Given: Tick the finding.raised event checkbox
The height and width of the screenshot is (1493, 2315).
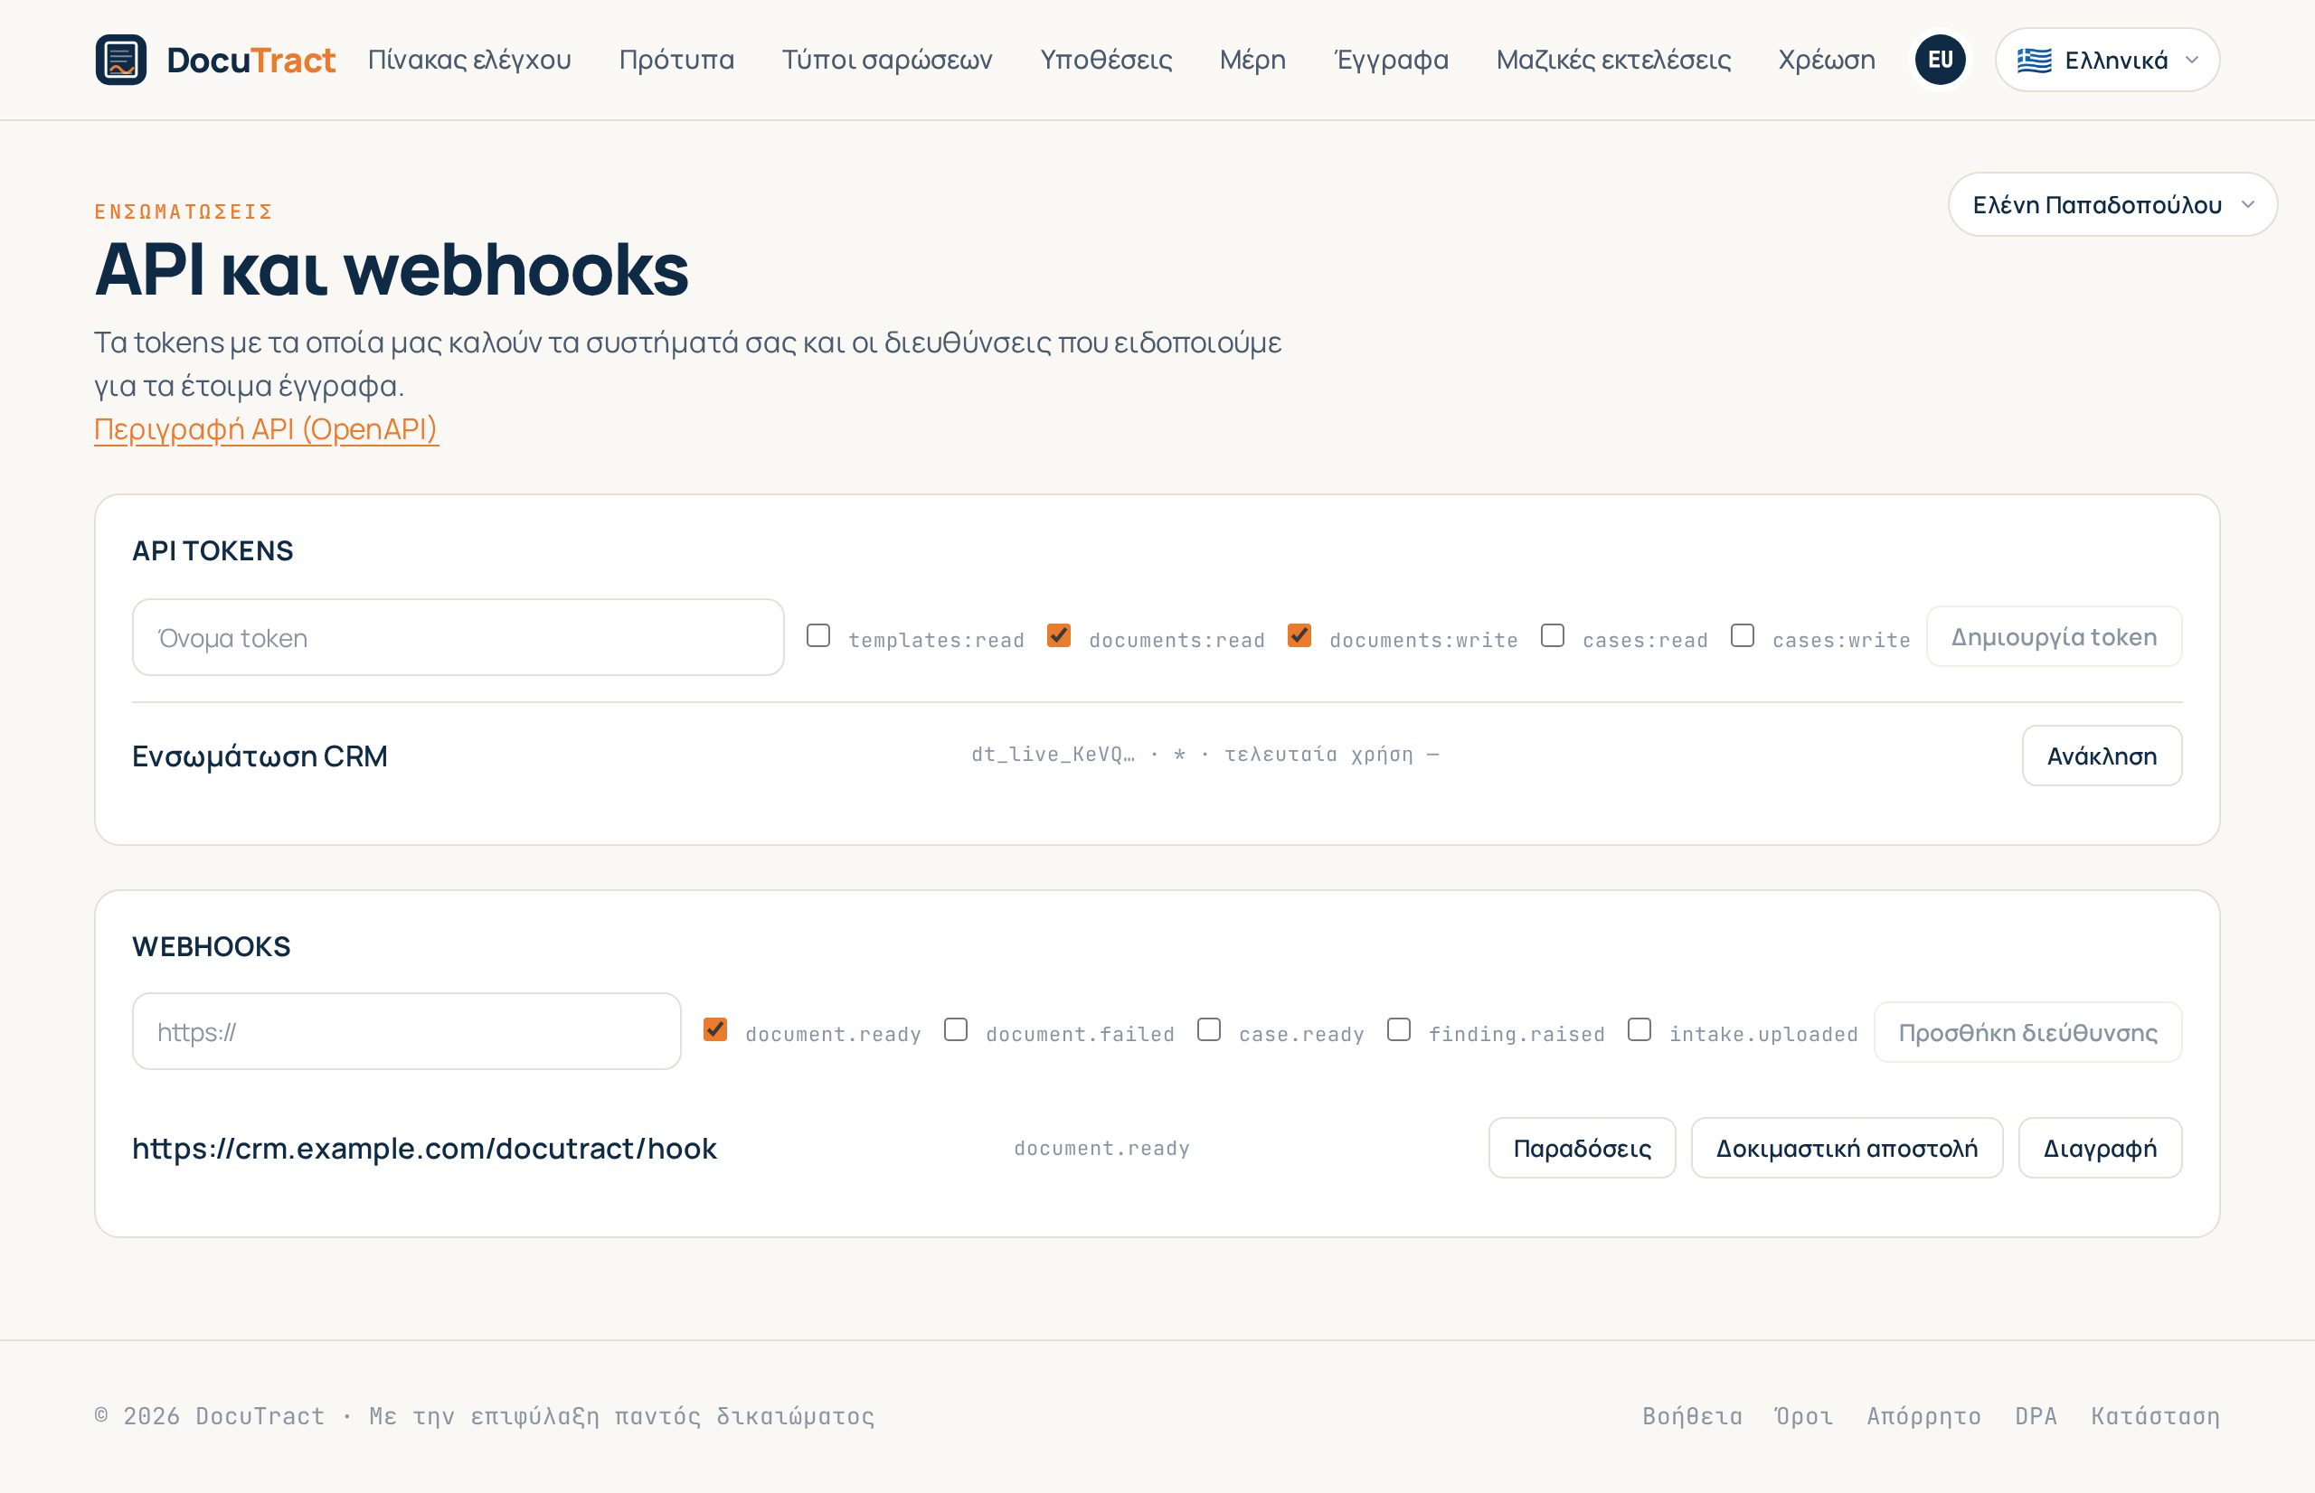Looking at the screenshot, I should (x=1399, y=1029).
